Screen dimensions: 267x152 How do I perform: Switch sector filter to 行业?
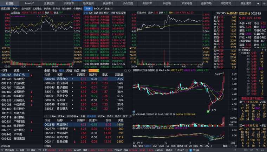[x=54, y=70]
